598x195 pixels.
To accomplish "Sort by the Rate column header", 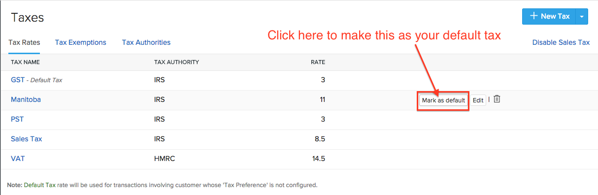I will point(318,62).
